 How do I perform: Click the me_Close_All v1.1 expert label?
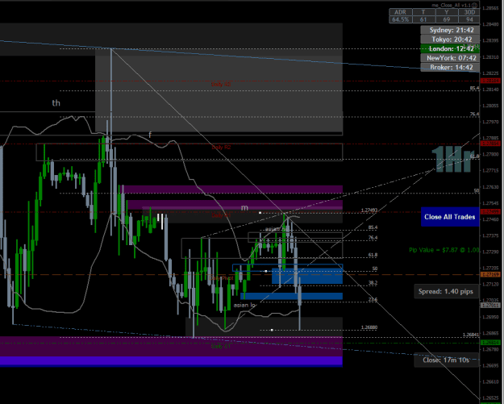(x=452, y=6)
